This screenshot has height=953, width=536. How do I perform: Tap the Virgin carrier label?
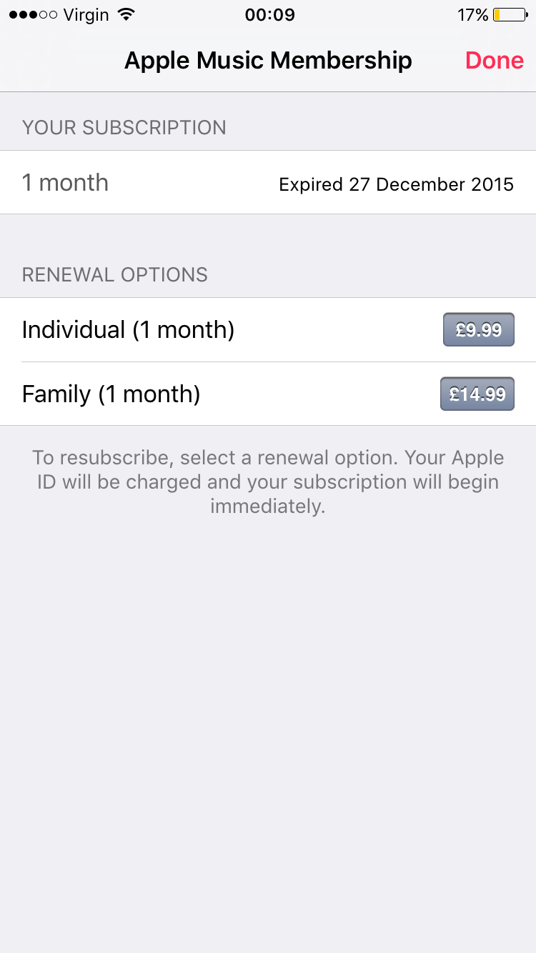tap(86, 15)
